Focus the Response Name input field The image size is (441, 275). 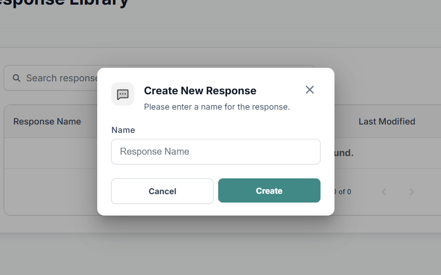[215, 151]
